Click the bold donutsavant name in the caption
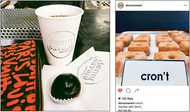This screenshot has width=190, height=112. coord(126,103)
